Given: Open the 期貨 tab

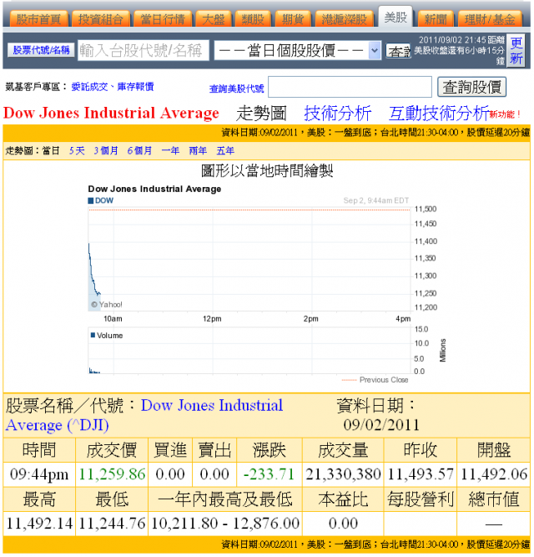Looking at the screenshot, I should pos(293,18).
